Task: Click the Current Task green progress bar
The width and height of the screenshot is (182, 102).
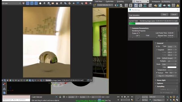Action: click(154, 24)
